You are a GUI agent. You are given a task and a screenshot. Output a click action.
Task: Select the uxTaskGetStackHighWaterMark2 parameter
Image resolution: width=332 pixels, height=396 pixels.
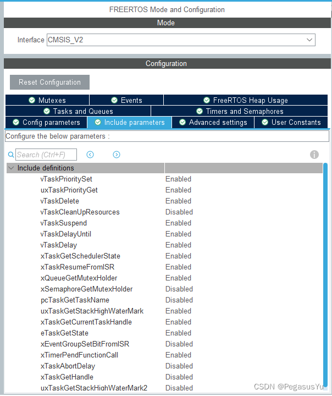[x=94, y=388]
